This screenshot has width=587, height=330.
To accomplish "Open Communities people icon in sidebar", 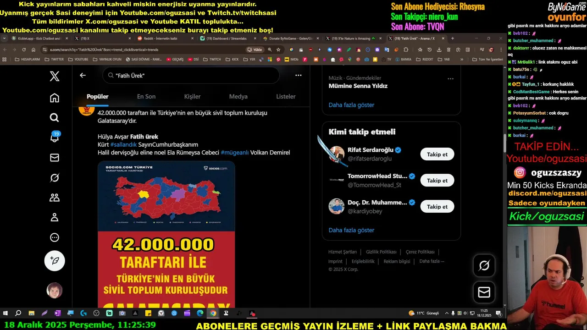I will (55, 198).
